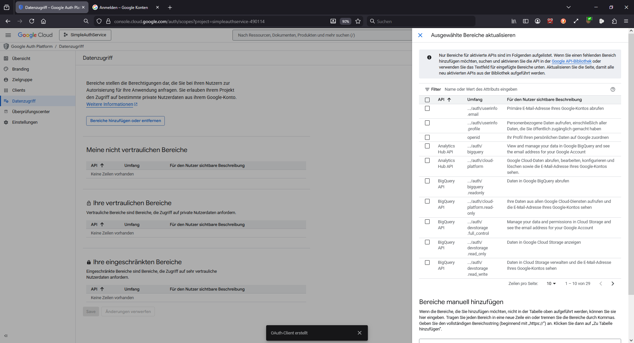Check the devstorage.full_control scope checkbox
This screenshot has height=343, width=634.
click(427, 222)
